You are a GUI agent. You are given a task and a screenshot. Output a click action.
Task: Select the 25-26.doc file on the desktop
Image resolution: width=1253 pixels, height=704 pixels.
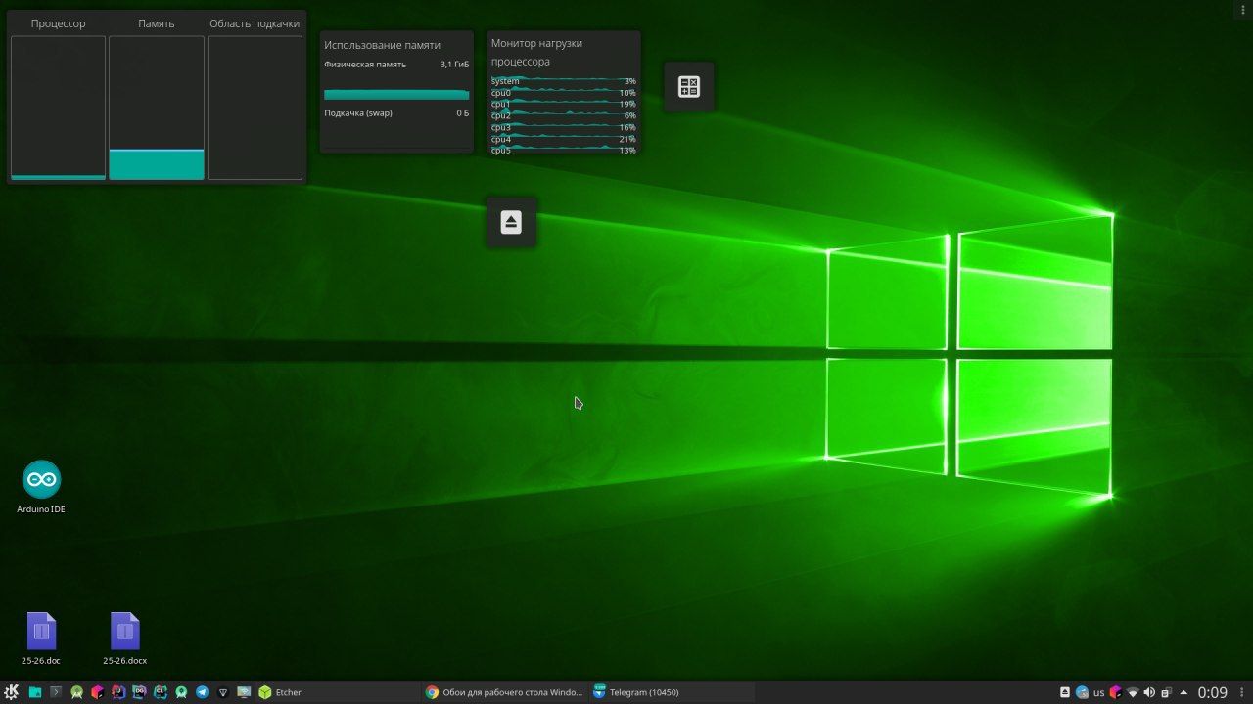click(x=41, y=638)
